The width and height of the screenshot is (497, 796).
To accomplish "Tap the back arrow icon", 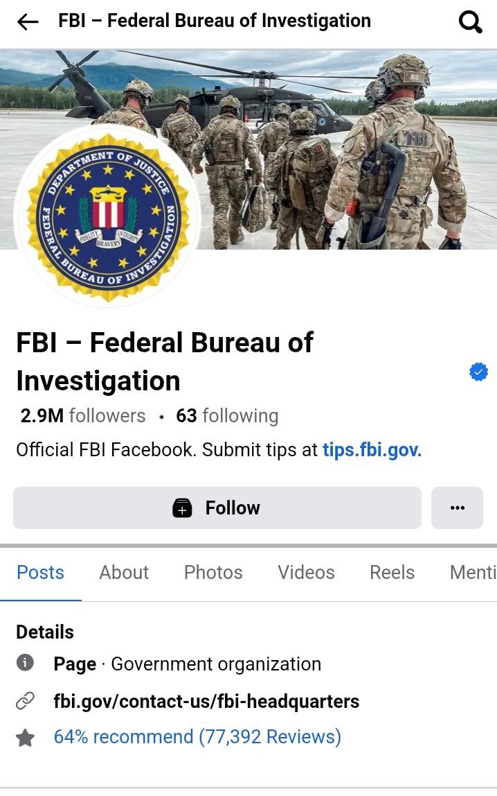I will (x=28, y=21).
